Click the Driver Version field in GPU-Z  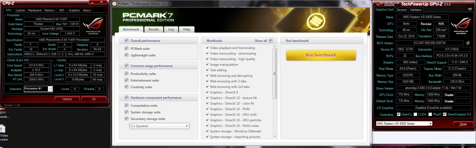[x=433, y=88]
